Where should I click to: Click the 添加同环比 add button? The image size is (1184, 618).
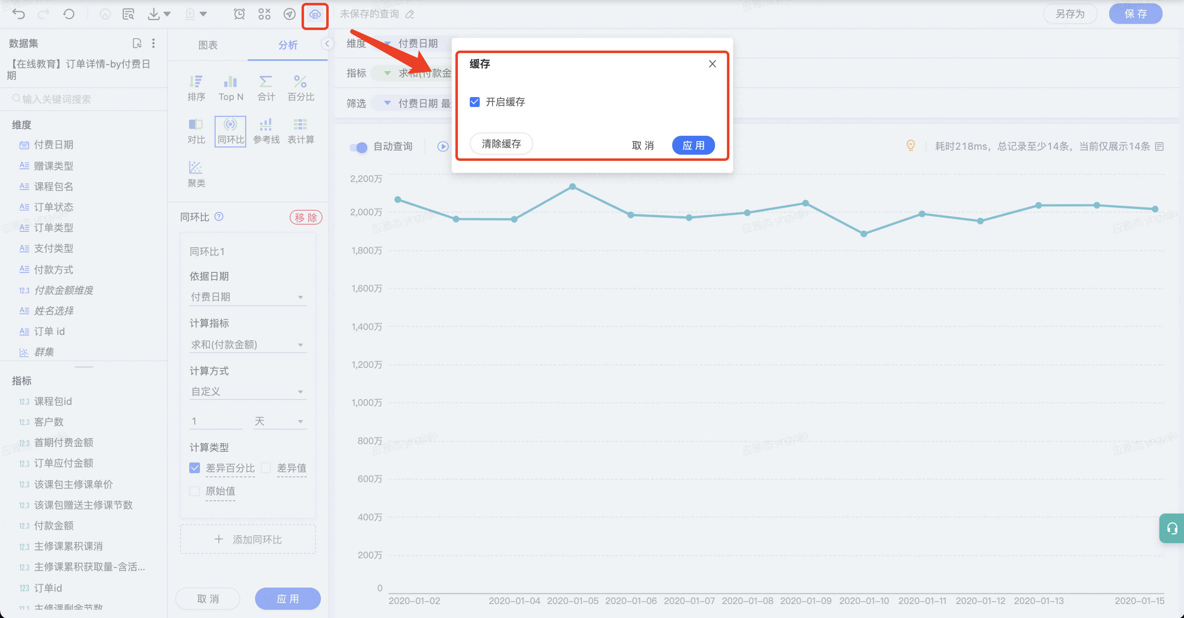[x=248, y=539]
